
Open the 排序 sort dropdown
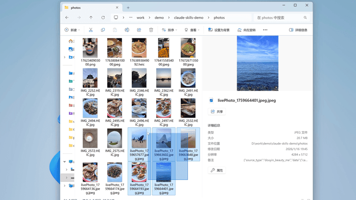[169, 30]
